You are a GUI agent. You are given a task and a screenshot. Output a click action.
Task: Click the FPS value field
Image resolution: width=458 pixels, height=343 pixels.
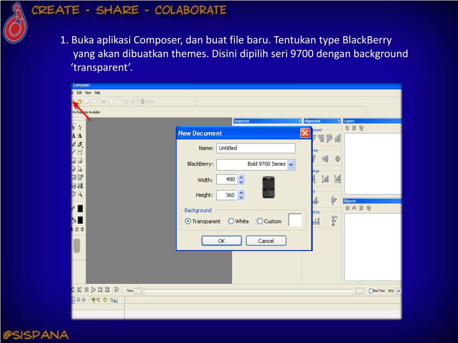(399, 291)
